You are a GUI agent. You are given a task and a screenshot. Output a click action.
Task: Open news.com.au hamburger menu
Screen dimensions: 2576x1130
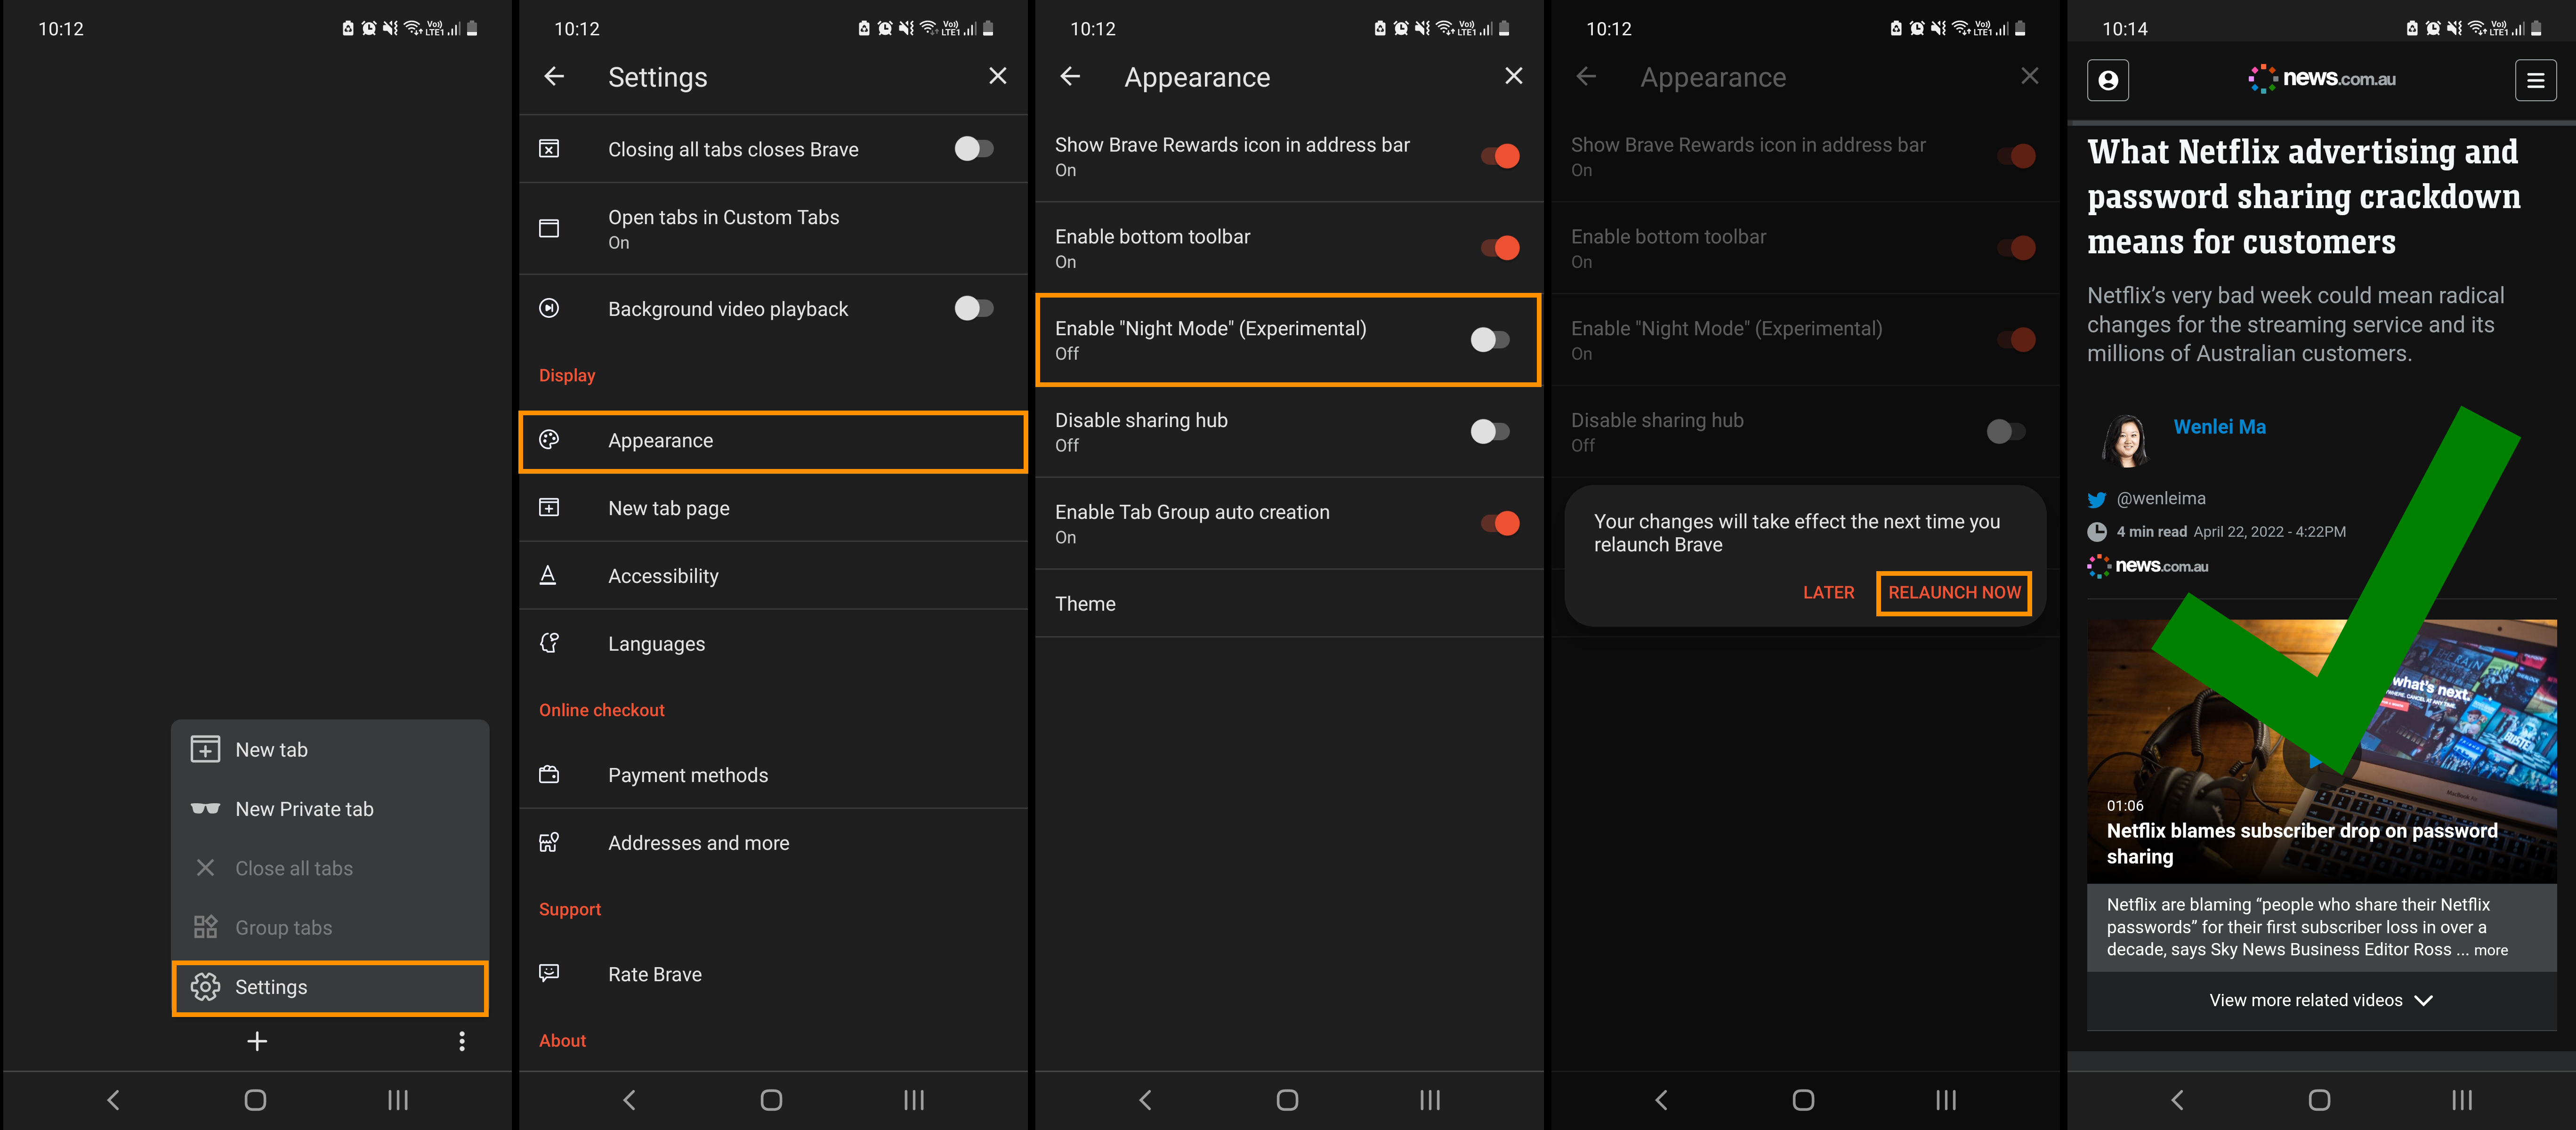pyautogui.click(x=2535, y=80)
